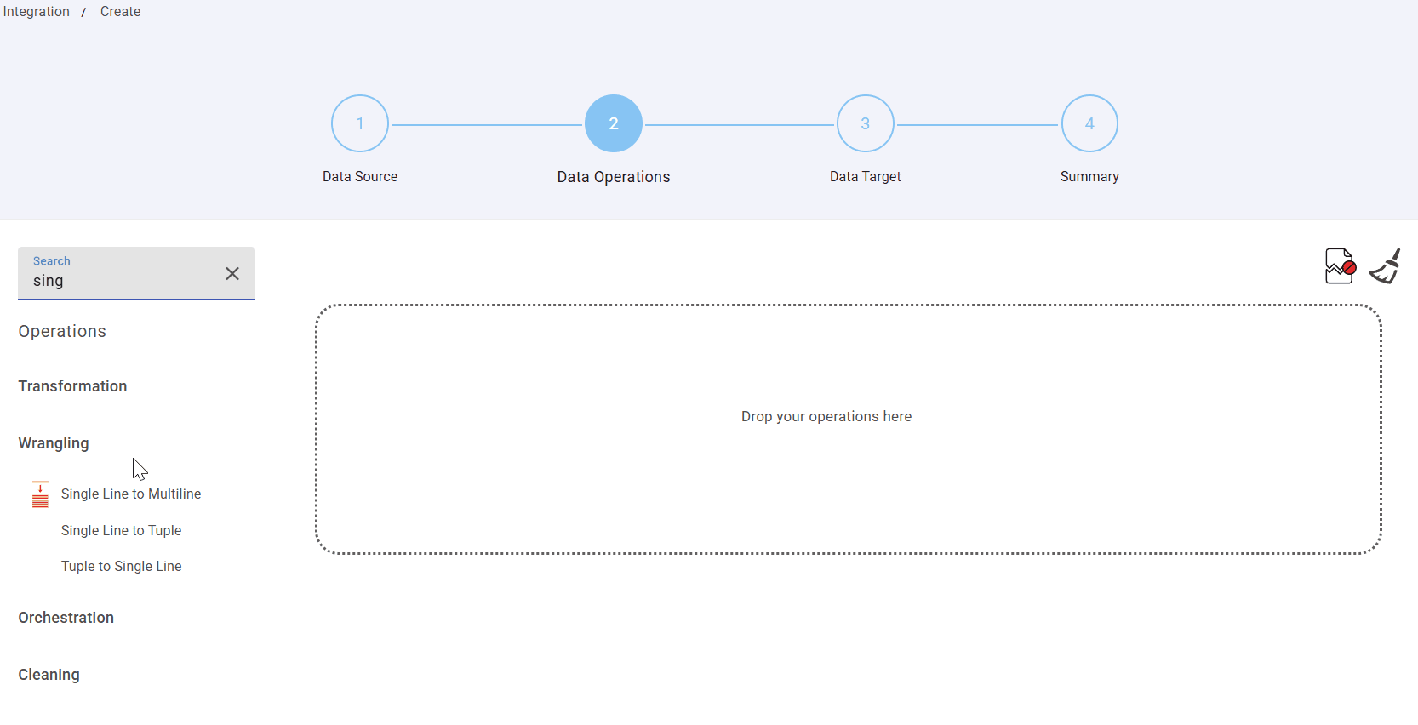Image resolution: width=1418 pixels, height=725 pixels.
Task: Choose Single Line to Multiline text label
Action: [131, 494]
